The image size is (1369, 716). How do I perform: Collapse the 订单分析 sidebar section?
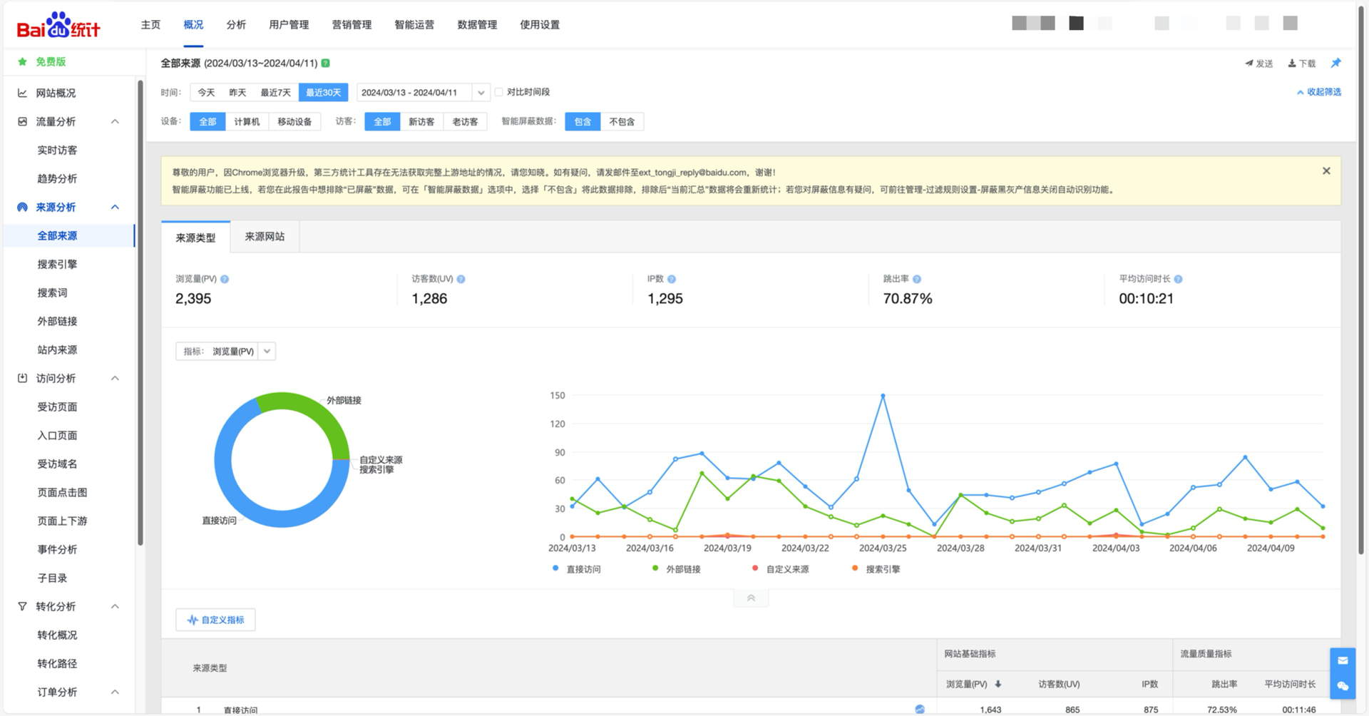click(x=115, y=692)
